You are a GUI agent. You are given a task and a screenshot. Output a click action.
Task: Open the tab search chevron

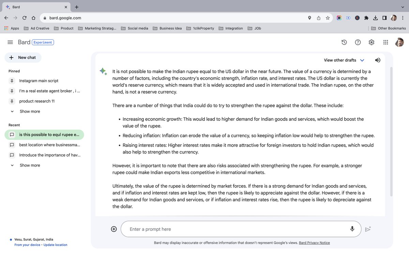[403, 7]
